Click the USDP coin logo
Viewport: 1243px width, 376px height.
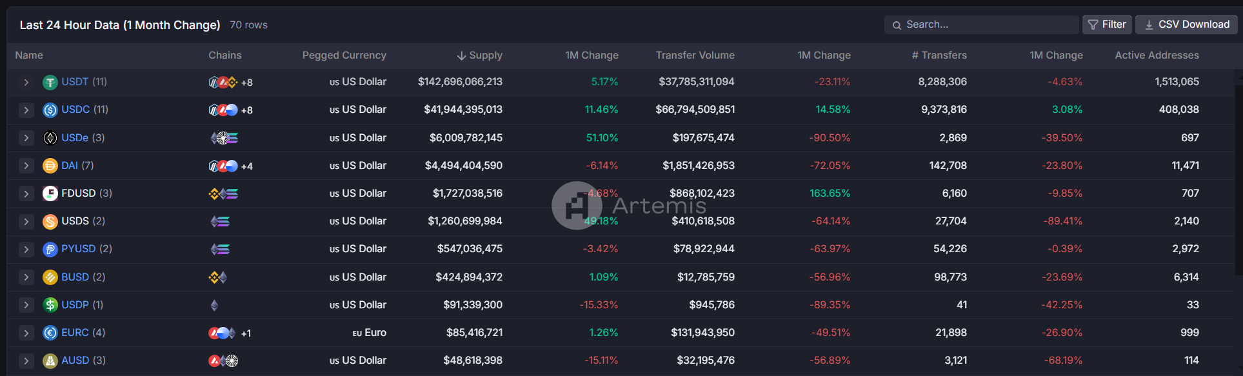[50, 305]
